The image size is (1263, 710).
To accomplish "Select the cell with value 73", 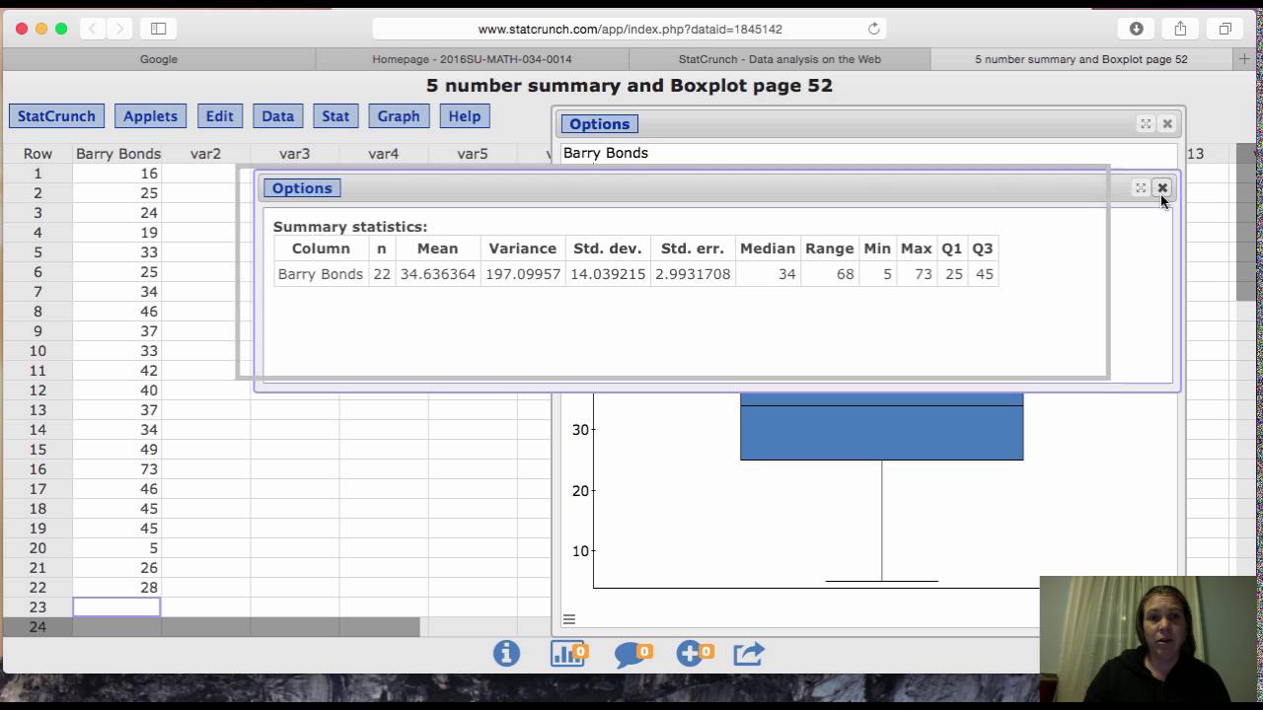I will coord(117,469).
